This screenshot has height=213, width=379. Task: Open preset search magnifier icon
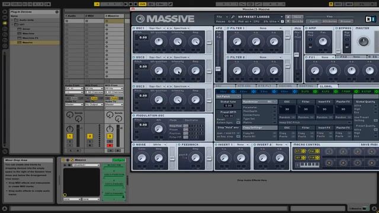233,17
